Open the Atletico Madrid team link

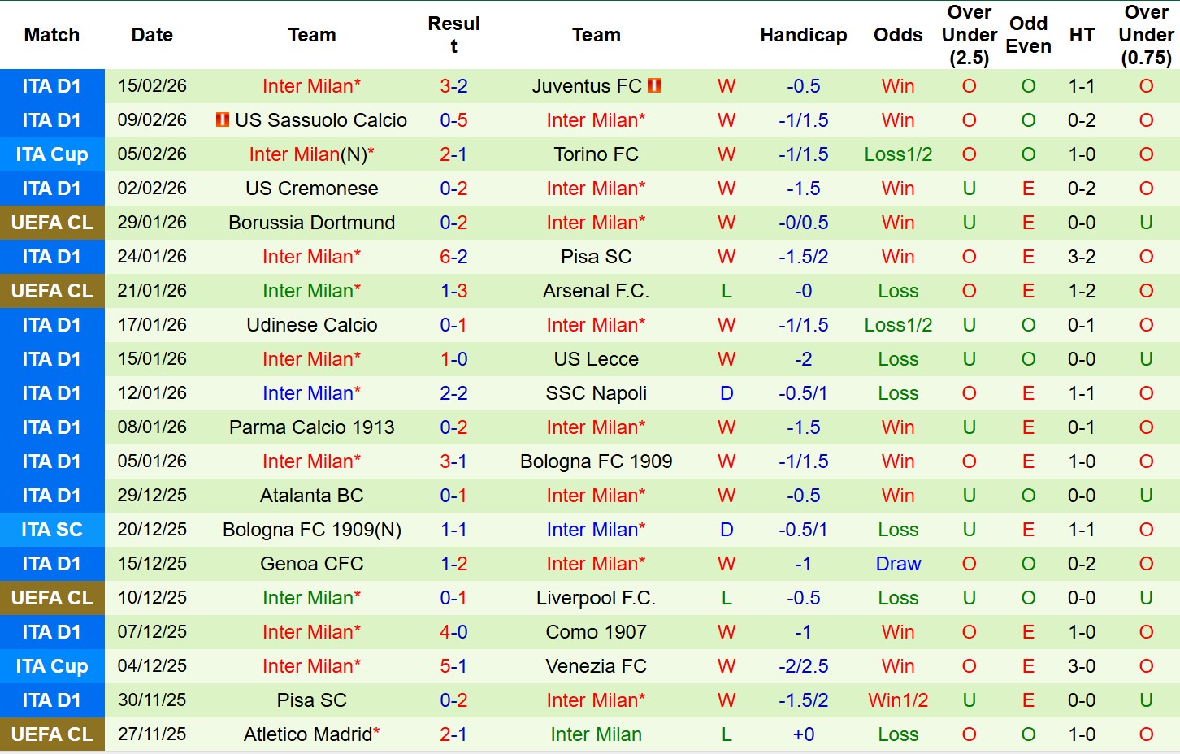tap(308, 734)
